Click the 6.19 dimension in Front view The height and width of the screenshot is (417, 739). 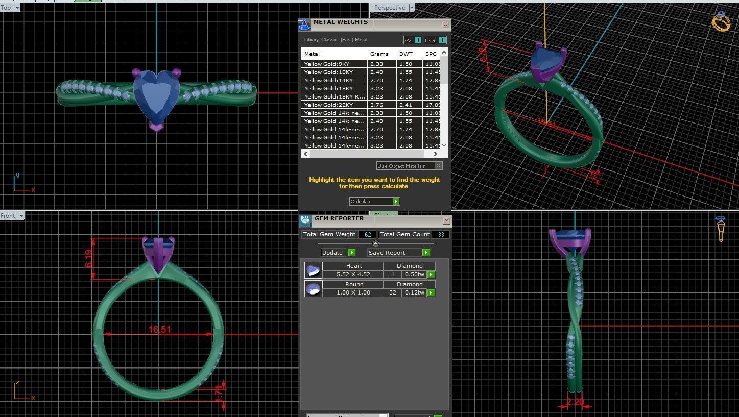pyautogui.click(x=89, y=259)
